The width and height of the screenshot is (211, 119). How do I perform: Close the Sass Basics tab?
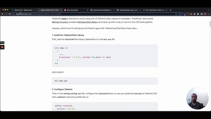point(88,10)
